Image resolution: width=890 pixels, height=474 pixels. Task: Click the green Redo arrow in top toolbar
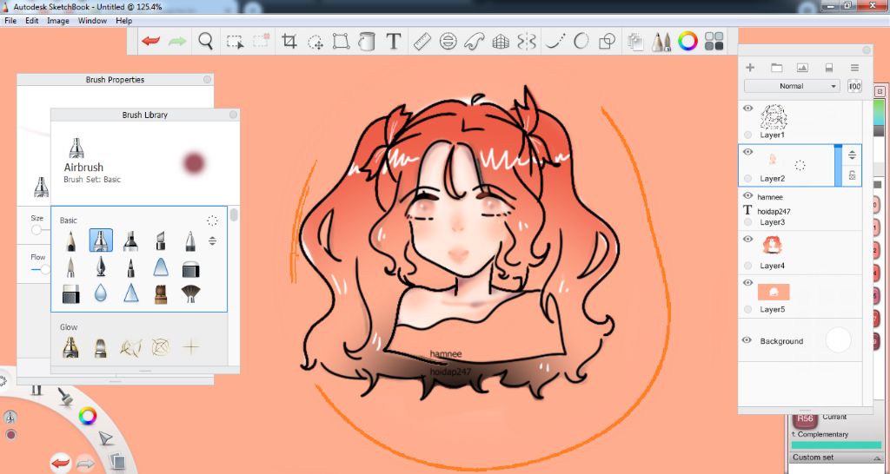177,42
